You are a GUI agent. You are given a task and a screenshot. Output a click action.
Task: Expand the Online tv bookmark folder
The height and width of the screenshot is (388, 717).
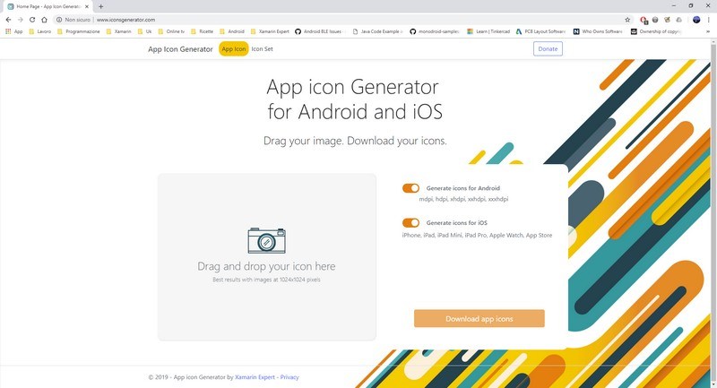(x=171, y=31)
